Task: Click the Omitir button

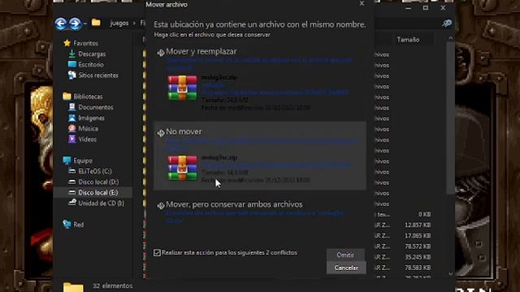Action: [345, 255]
